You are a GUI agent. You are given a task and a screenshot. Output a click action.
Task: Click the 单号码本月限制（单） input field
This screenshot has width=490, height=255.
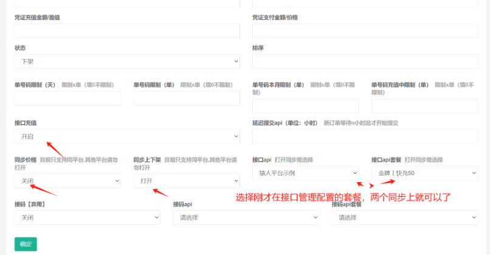click(305, 106)
